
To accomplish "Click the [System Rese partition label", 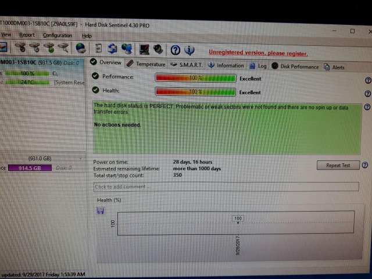I will [69, 83].
